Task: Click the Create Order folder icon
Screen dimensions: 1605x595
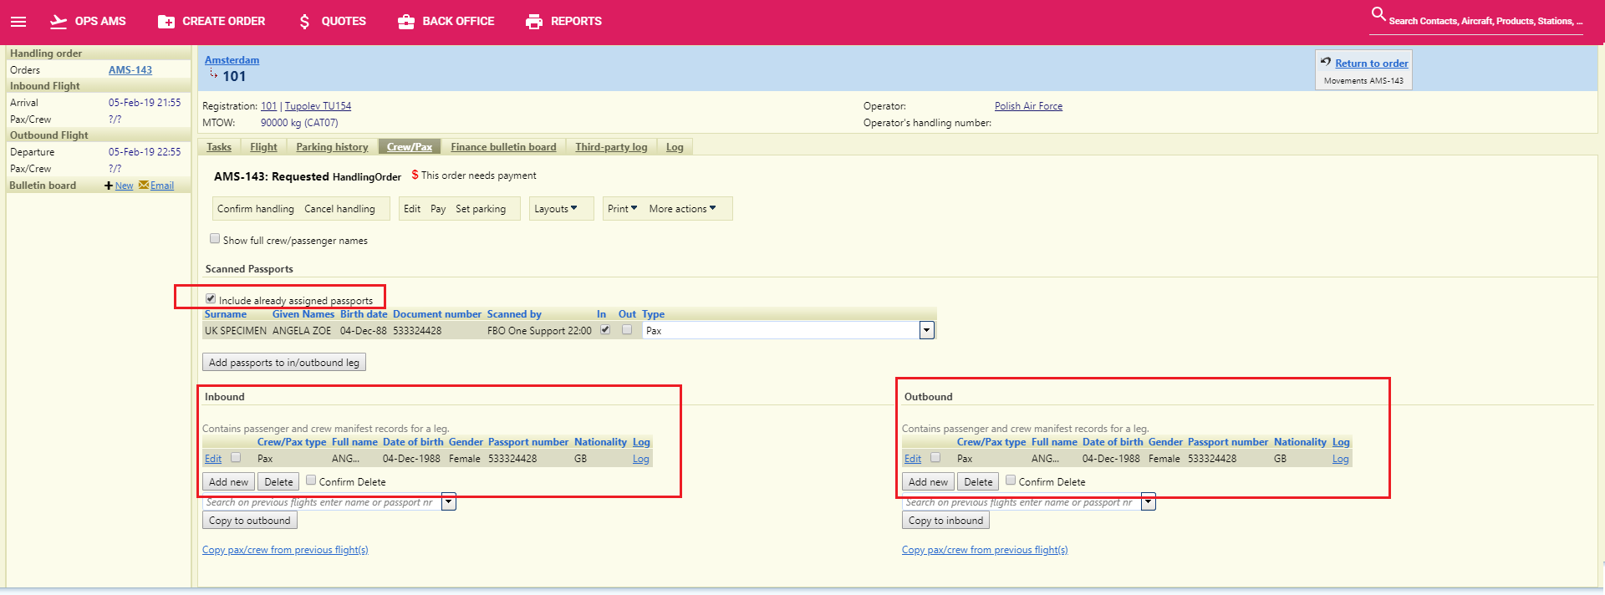Action: pyautogui.click(x=166, y=22)
